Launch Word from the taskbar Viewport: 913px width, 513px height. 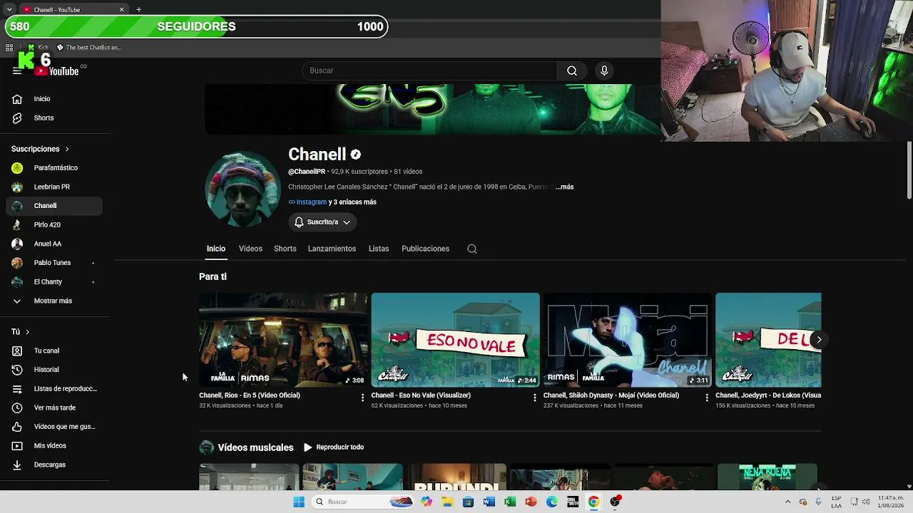489,502
